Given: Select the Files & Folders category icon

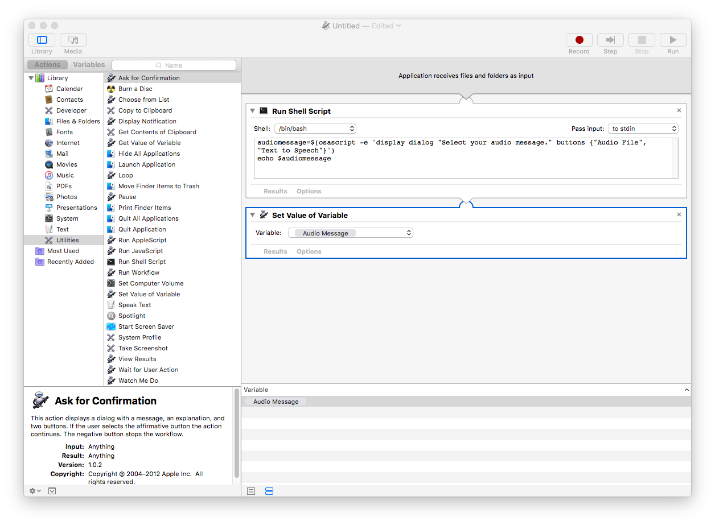Looking at the screenshot, I should tap(49, 121).
